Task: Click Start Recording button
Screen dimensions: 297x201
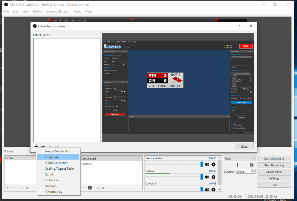Action: pos(274,165)
